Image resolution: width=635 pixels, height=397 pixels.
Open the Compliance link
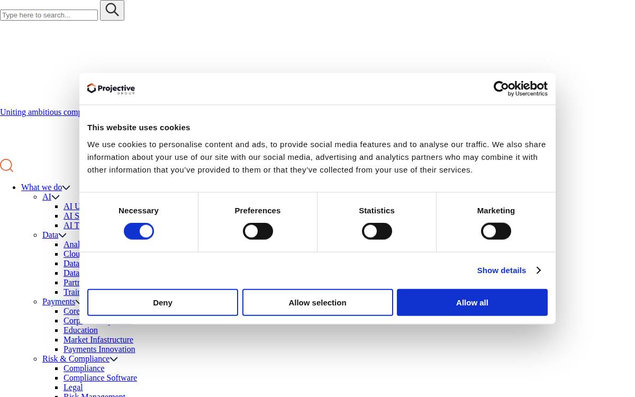(x=84, y=368)
